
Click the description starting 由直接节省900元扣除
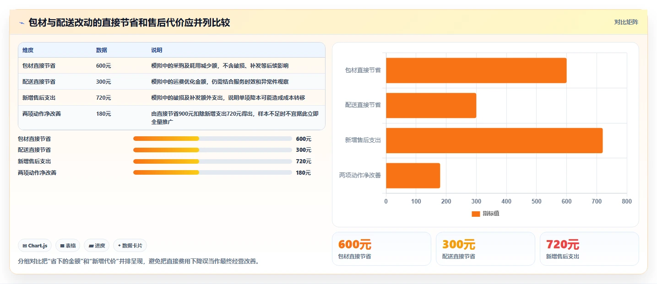[x=235, y=118]
